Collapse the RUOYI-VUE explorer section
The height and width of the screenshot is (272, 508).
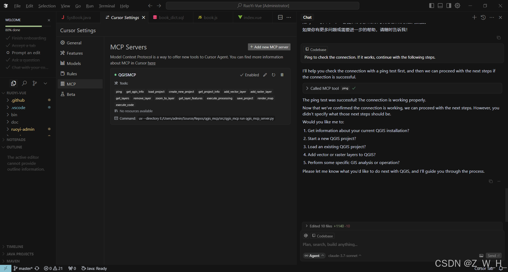(x=28, y=93)
